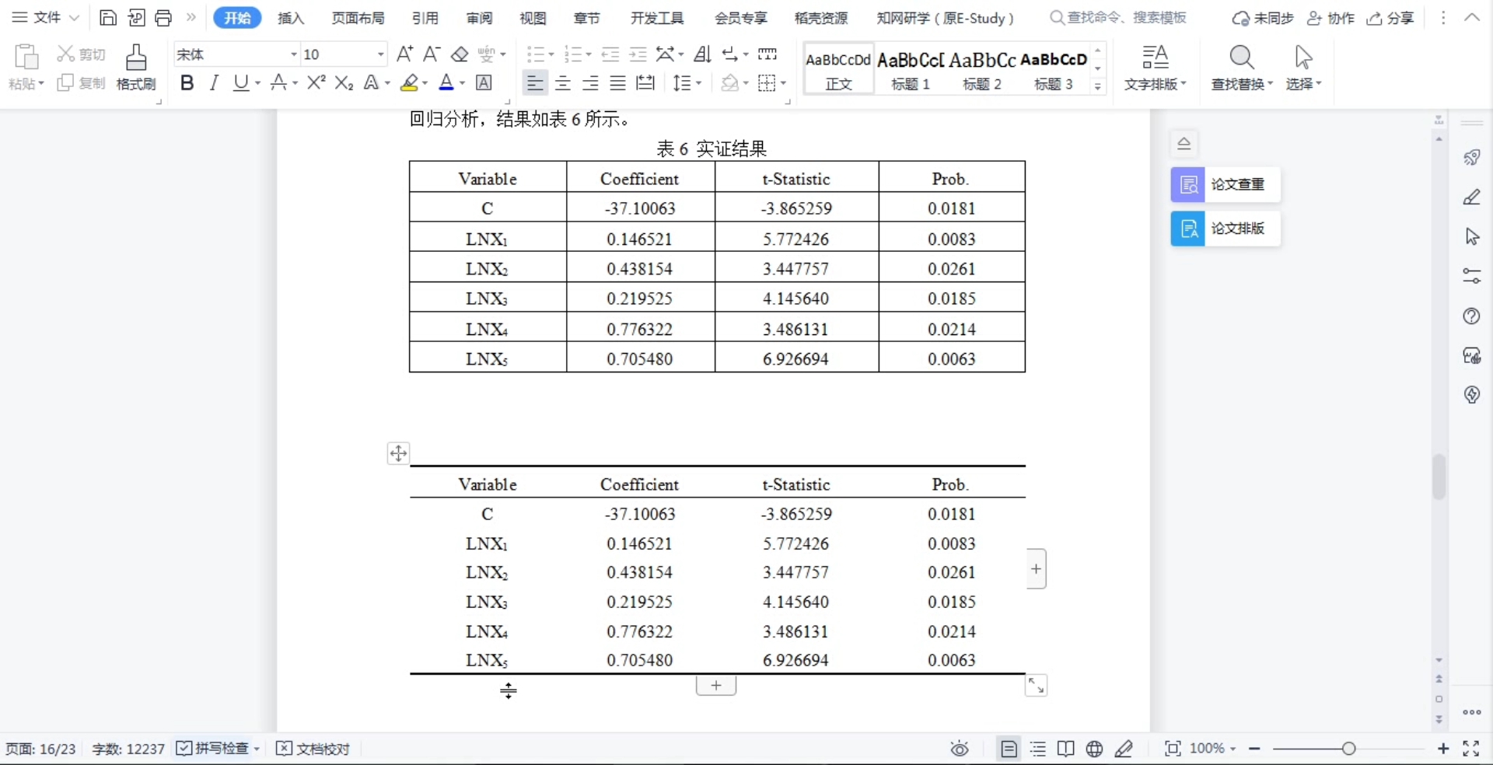Viewport: 1493px width, 765px height.
Task: Toggle align right paragraph
Action: pos(590,82)
